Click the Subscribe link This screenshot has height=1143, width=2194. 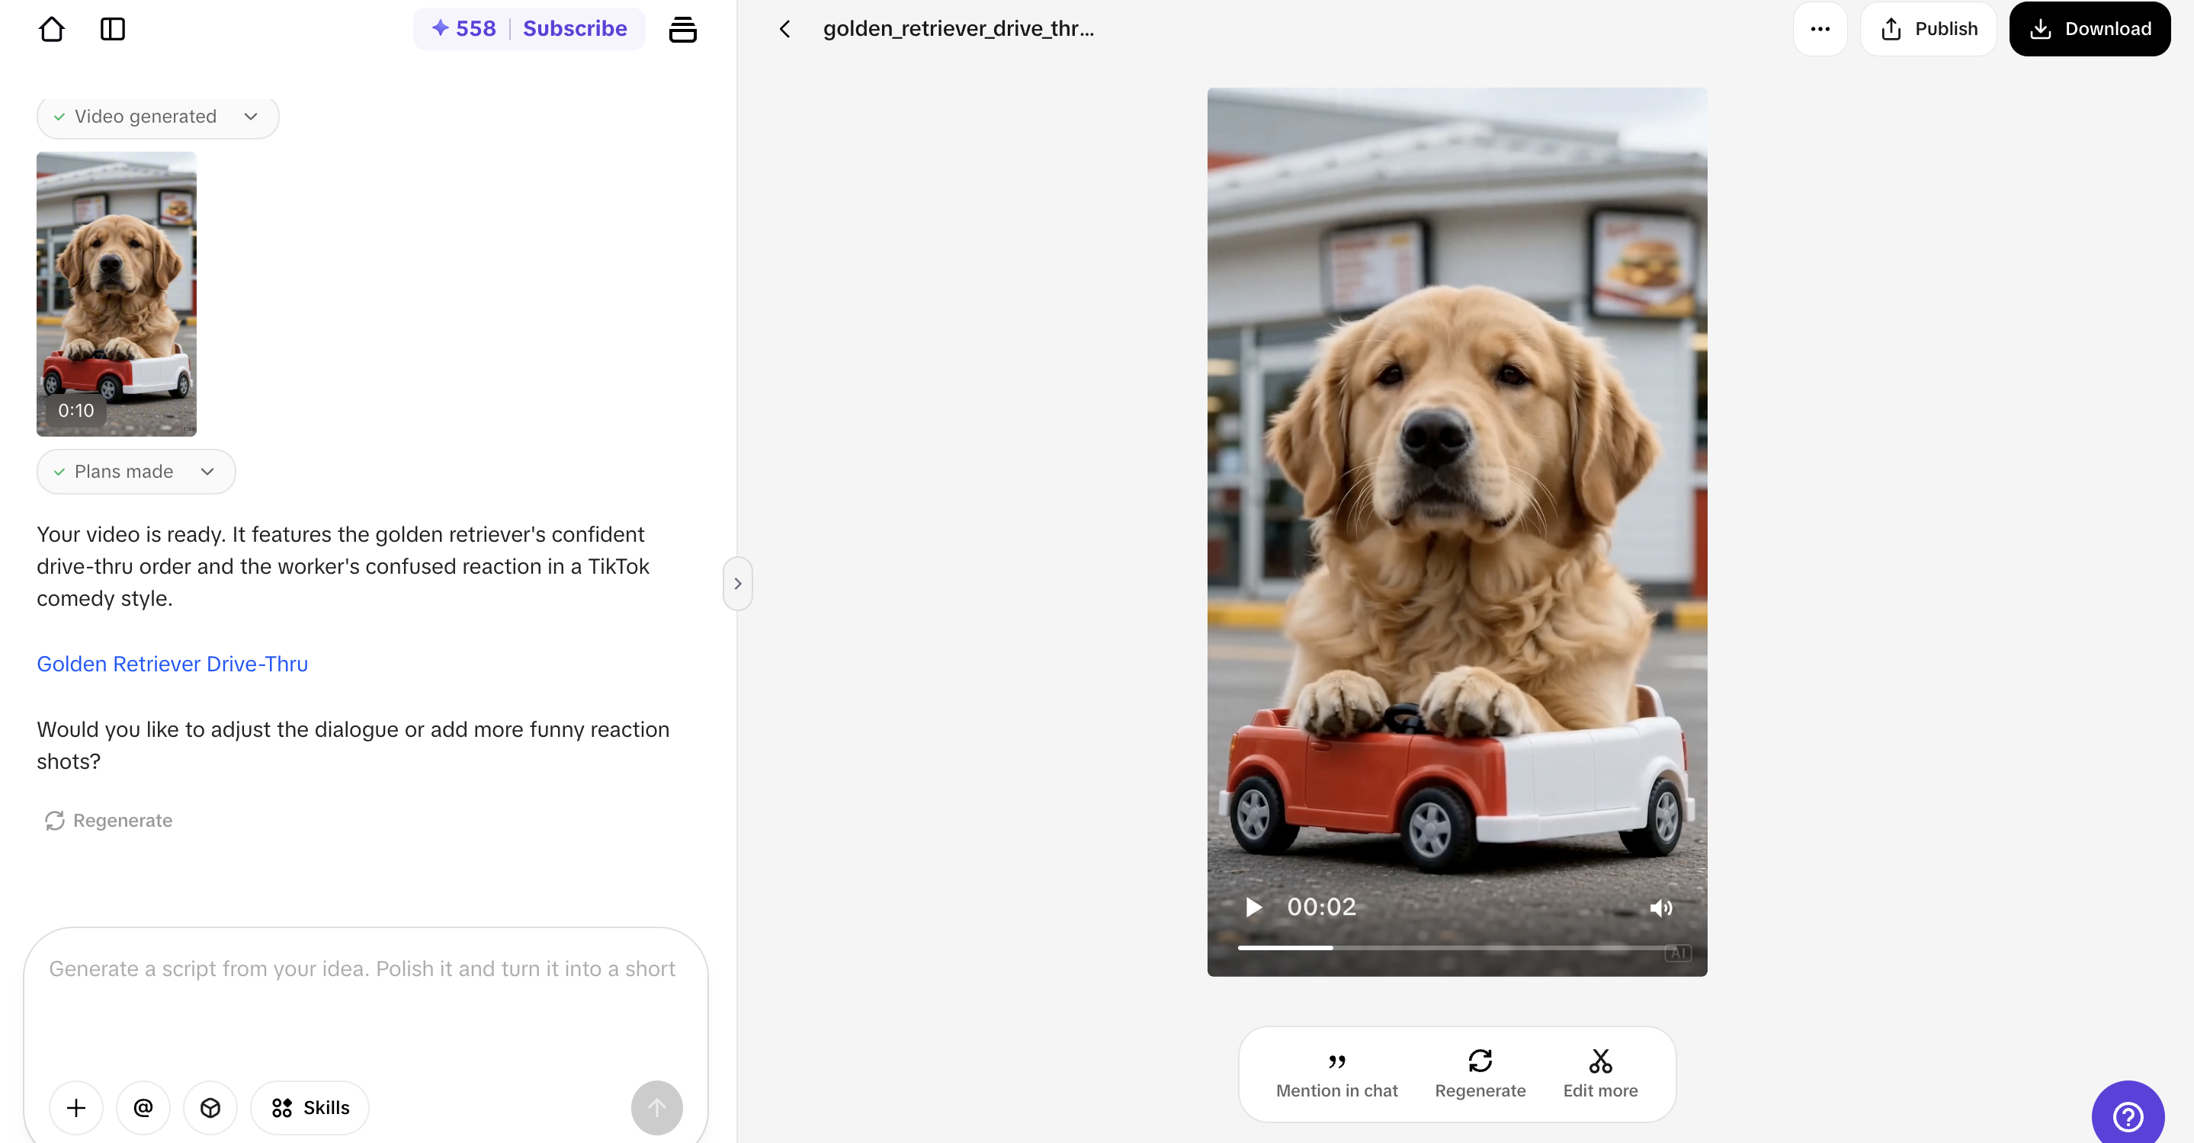point(575,28)
